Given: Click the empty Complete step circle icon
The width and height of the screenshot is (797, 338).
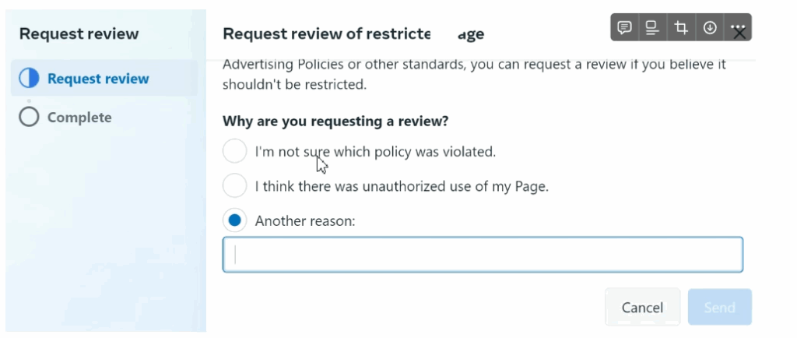Looking at the screenshot, I should click(x=29, y=118).
